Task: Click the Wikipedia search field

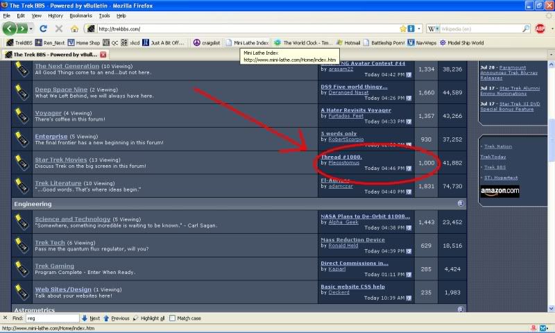Action: coord(481,28)
